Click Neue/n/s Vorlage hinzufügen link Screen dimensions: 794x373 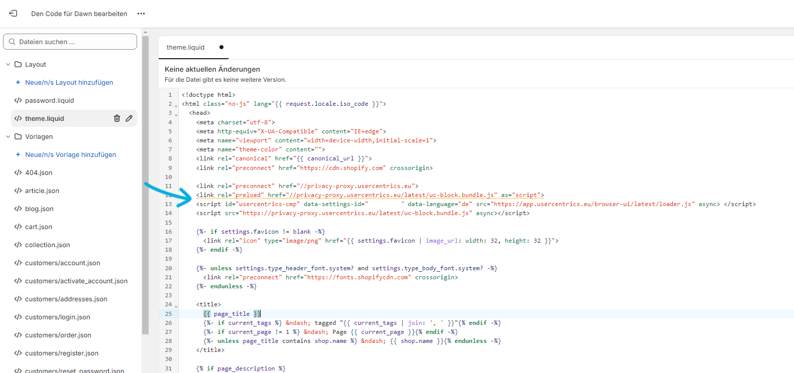pyautogui.click(x=71, y=154)
